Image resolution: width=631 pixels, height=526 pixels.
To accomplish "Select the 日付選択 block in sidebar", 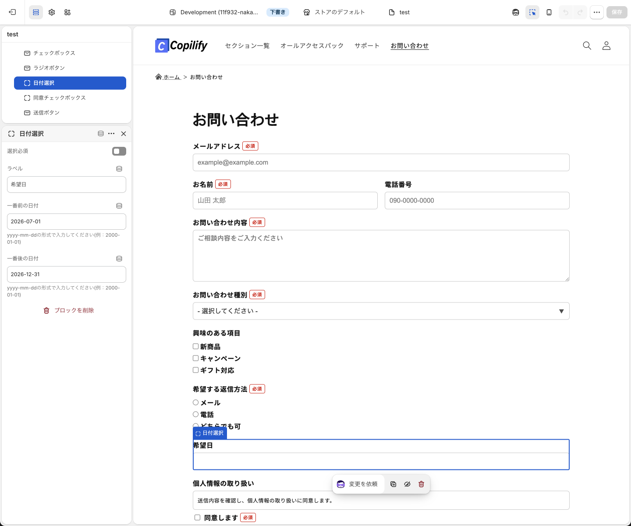I will pos(70,83).
